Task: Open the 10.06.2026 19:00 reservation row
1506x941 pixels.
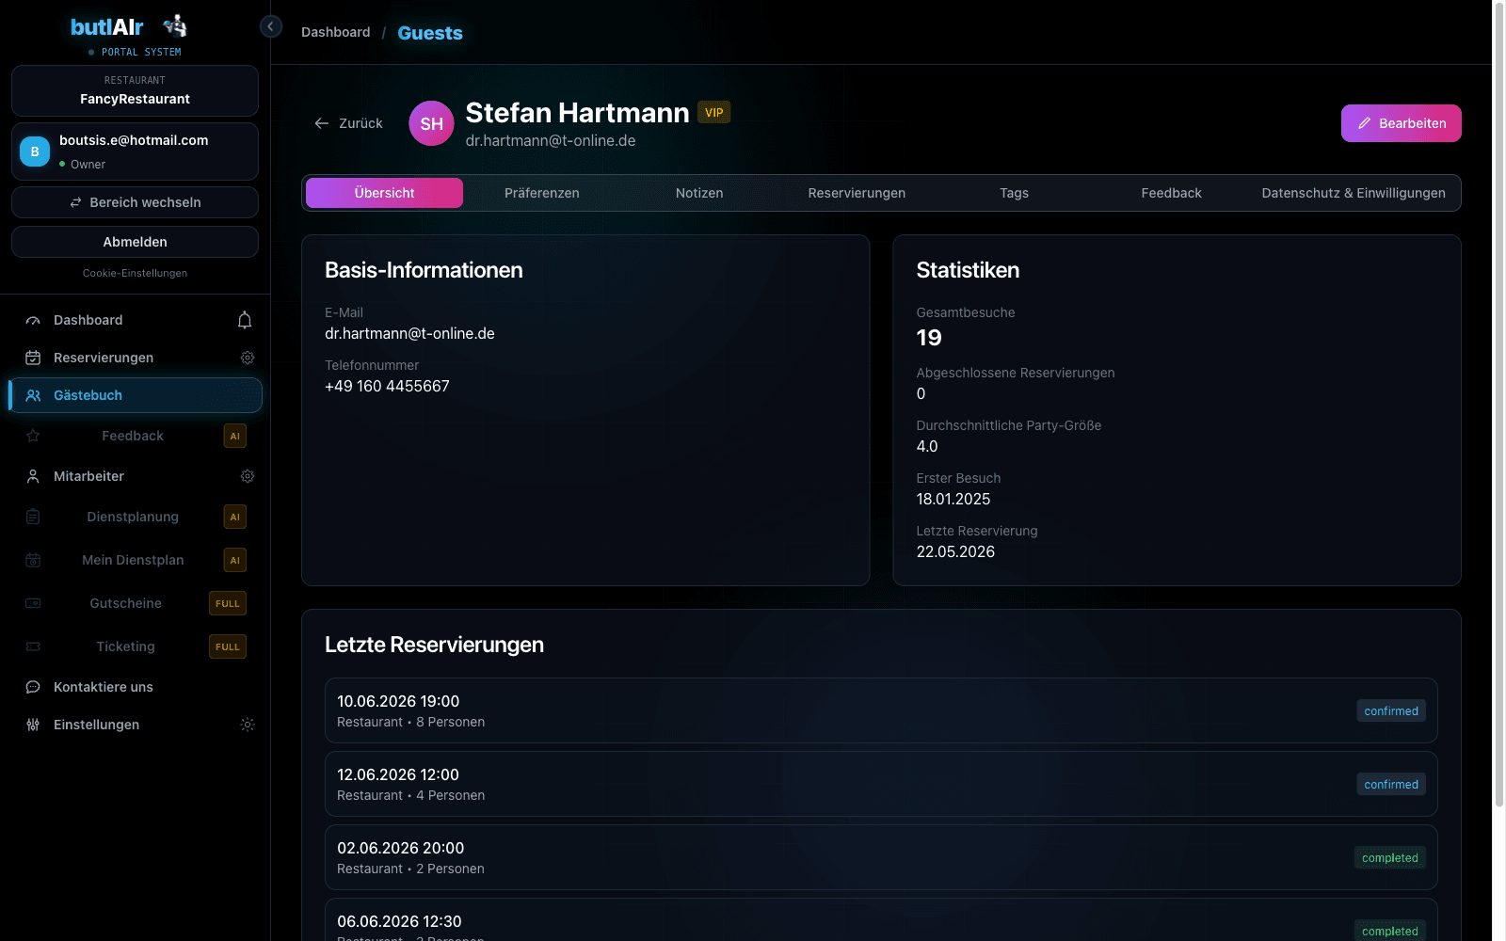Action: pos(881,710)
